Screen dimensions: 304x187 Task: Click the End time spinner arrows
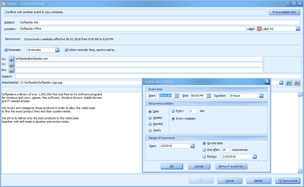point(209,96)
